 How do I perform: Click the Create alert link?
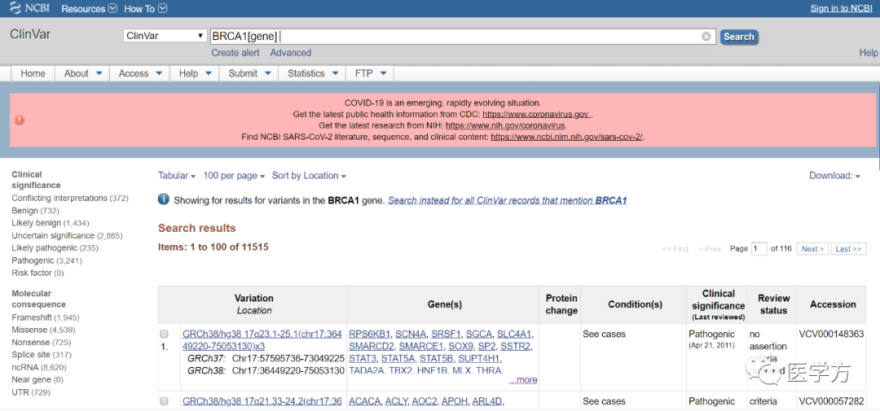click(235, 53)
